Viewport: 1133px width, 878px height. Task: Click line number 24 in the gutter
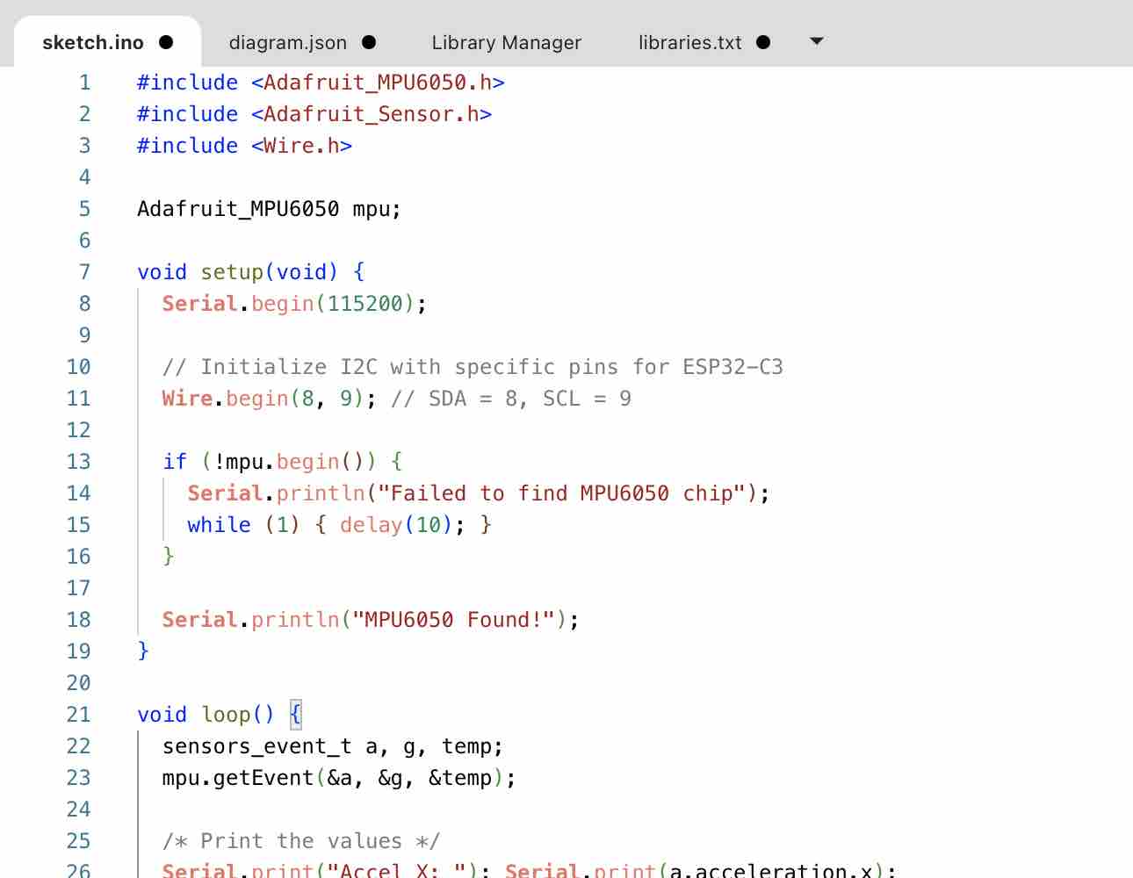tap(78, 810)
